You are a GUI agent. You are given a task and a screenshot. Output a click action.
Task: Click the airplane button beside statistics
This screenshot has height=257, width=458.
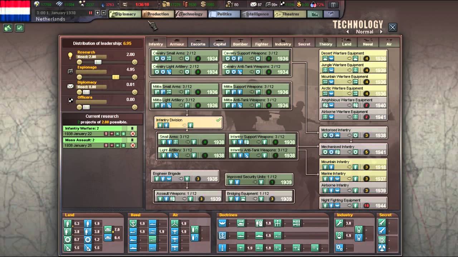[x=331, y=14]
